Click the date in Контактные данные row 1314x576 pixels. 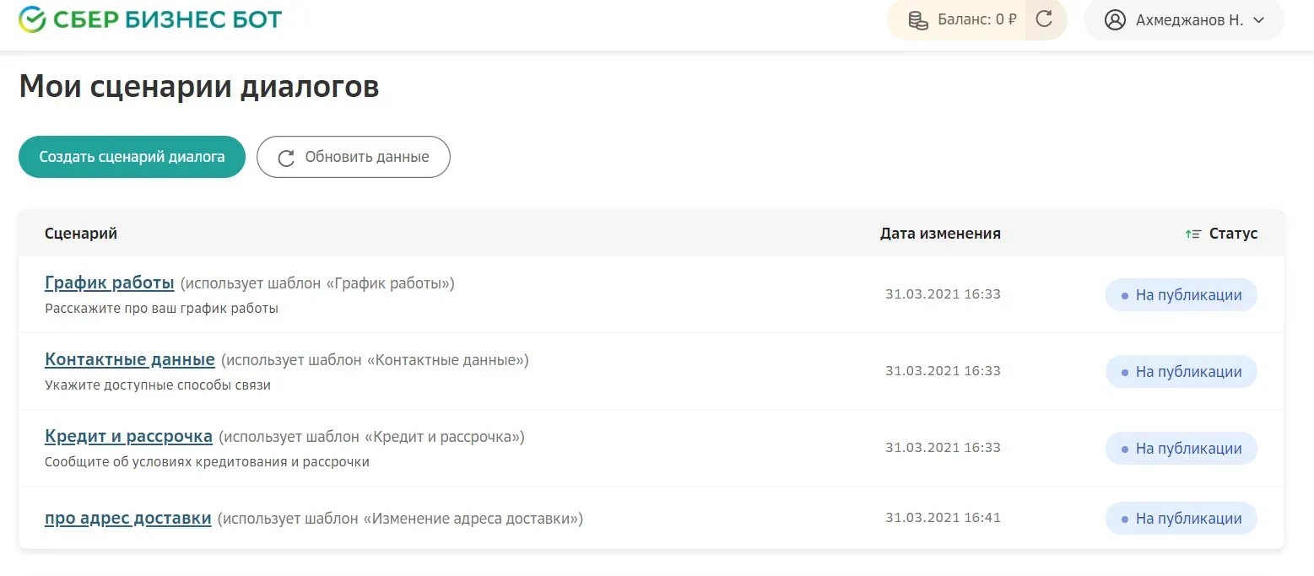[943, 371]
